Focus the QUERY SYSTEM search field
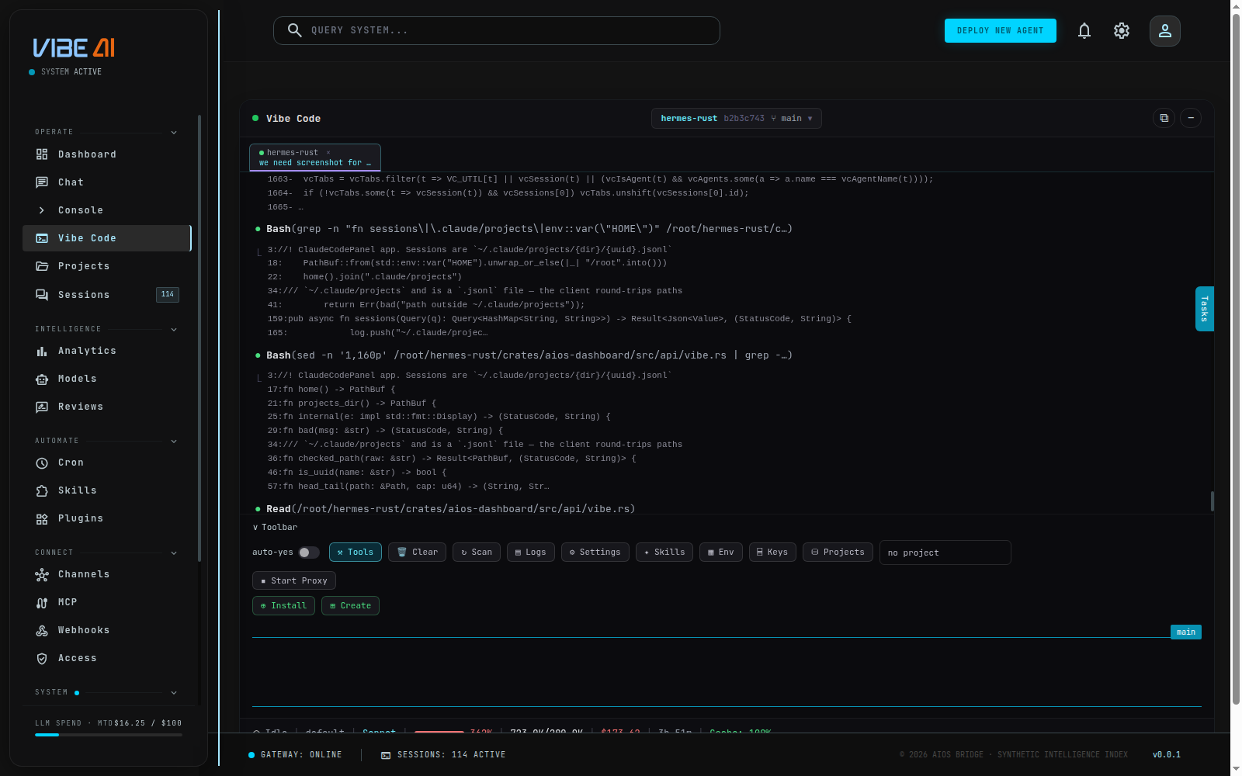Screen dimensions: 1242x776 coord(497,30)
